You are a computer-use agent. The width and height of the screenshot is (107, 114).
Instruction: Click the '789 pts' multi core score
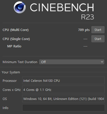[x=84, y=30]
